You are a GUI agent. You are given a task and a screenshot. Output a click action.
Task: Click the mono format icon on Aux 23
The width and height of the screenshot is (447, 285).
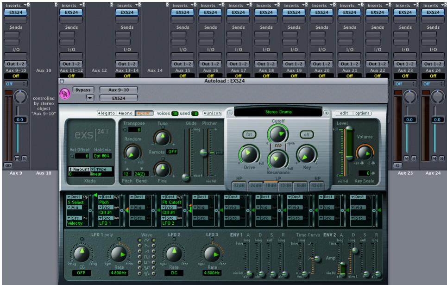pos(397,165)
